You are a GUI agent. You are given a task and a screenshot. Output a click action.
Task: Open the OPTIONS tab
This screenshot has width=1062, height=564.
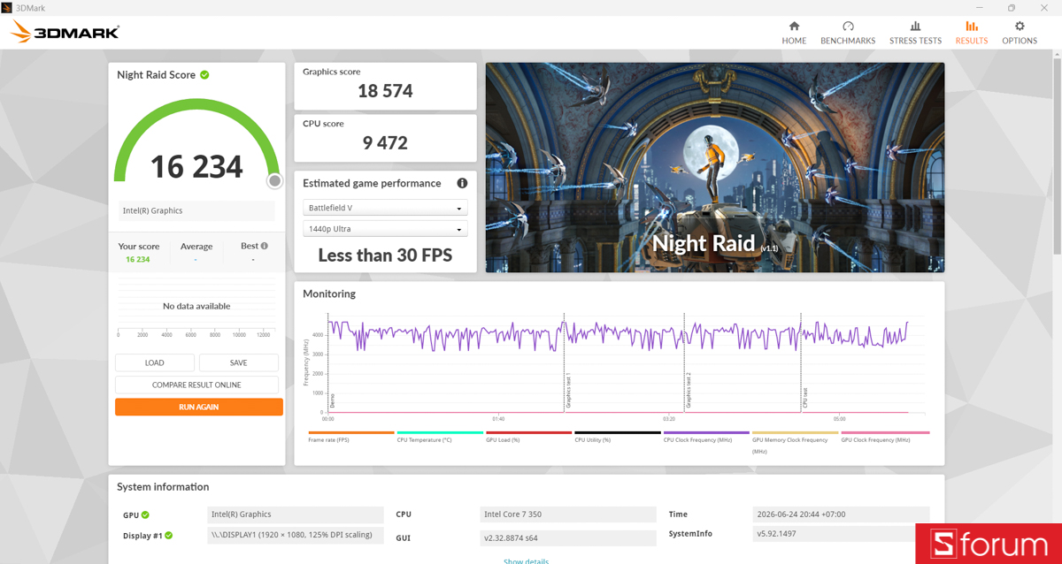pyautogui.click(x=1020, y=33)
